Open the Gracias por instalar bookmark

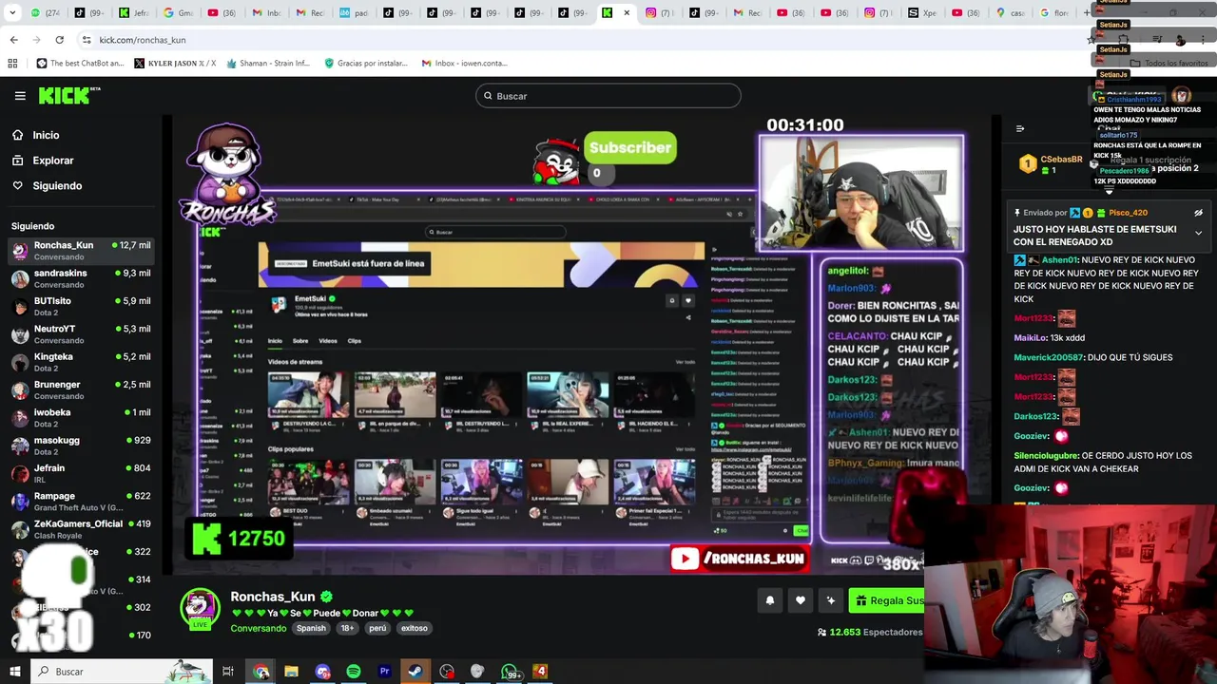366,64
